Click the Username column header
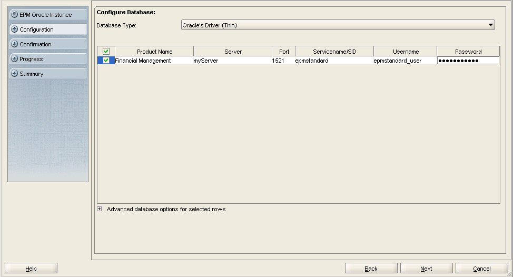The height and width of the screenshot is (277, 513). pyautogui.click(x=406, y=51)
